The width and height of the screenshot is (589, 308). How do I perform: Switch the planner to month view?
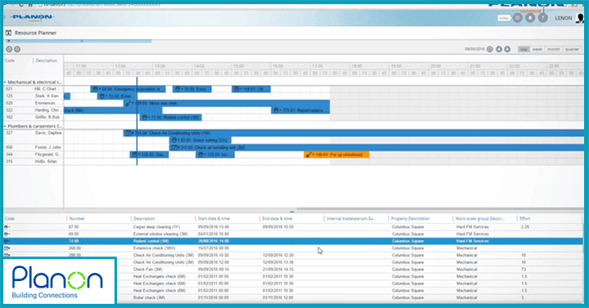[553, 49]
